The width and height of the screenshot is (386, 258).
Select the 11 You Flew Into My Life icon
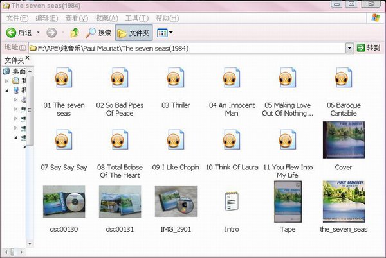pyautogui.click(x=288, y=139)
